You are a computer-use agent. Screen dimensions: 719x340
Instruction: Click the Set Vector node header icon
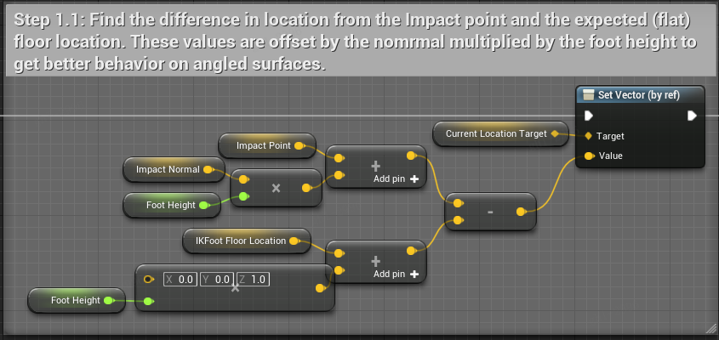coord(588,95)
